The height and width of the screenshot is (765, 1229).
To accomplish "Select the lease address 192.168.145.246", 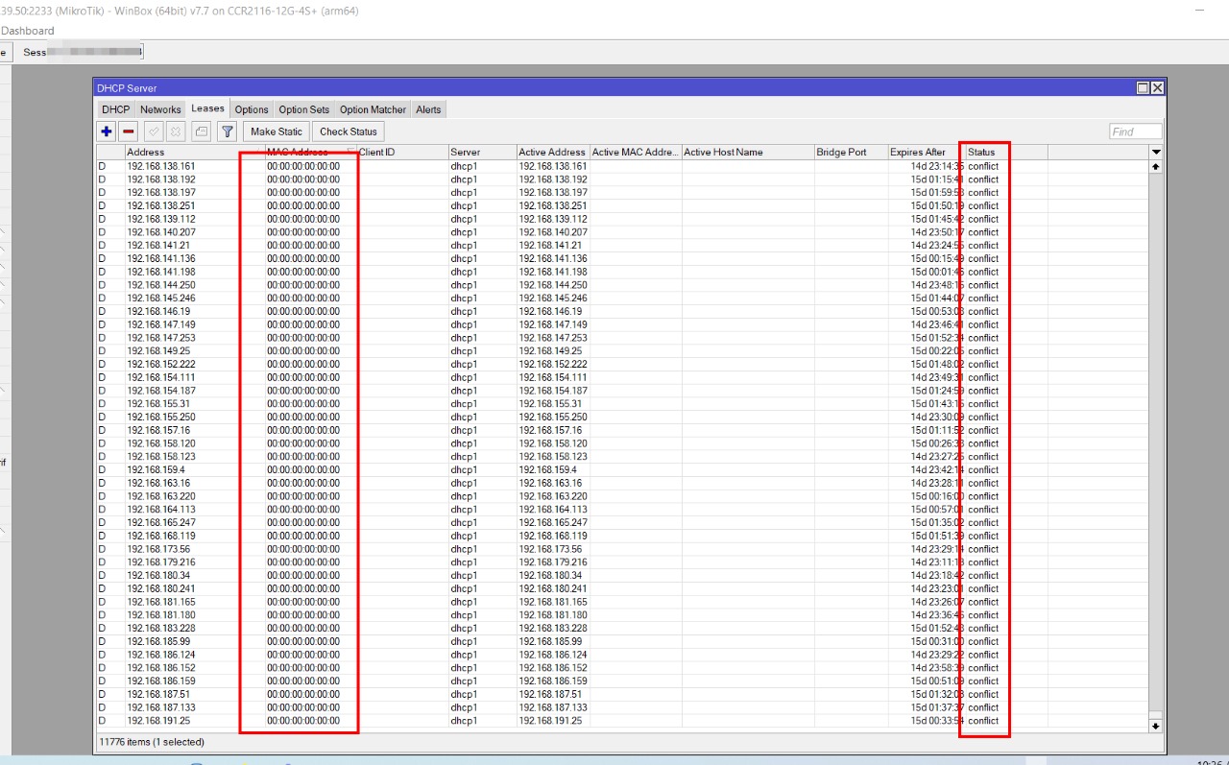I will click(160, 299).
